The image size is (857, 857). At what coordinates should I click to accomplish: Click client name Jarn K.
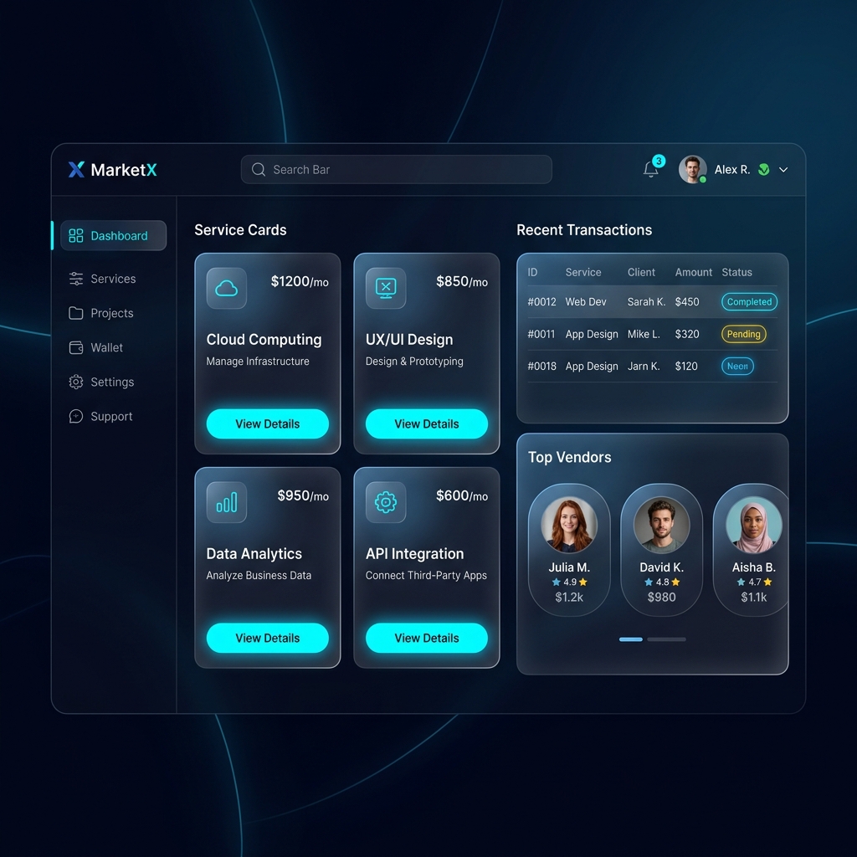[x=644, y=367]
